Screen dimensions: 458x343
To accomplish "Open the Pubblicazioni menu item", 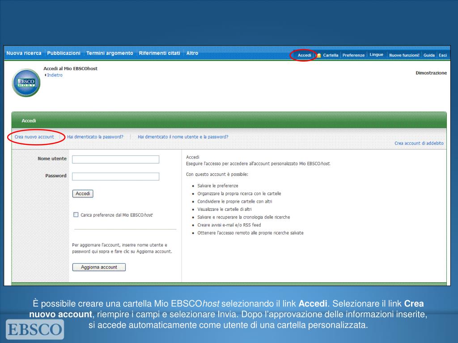I will 64,53.
